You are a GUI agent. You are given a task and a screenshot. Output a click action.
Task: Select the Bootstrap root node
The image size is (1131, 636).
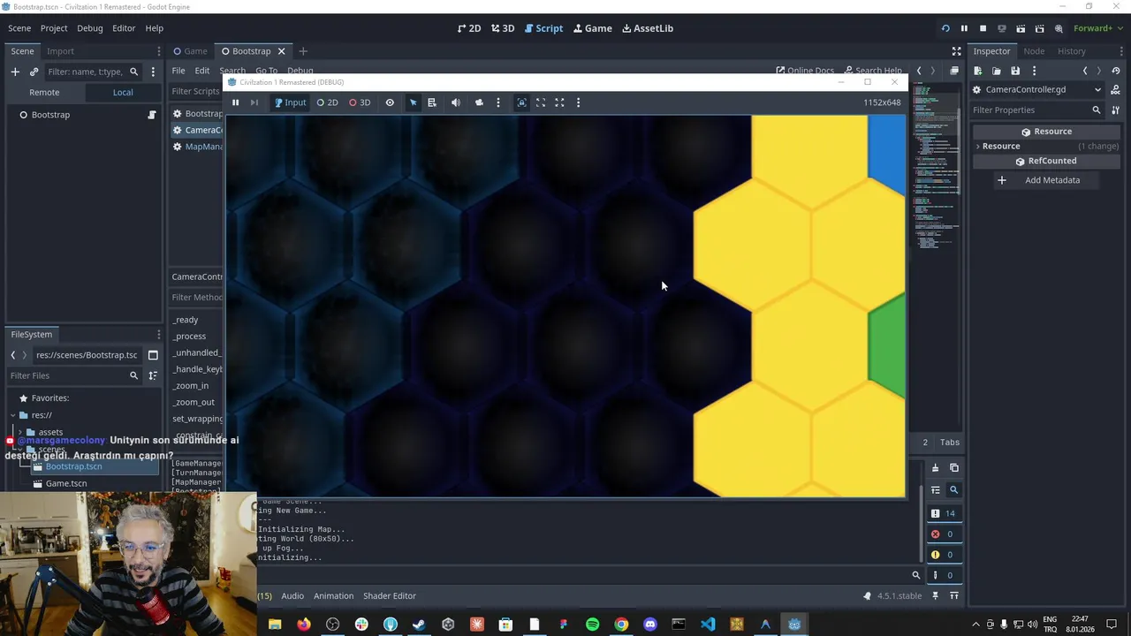[50, 115]
